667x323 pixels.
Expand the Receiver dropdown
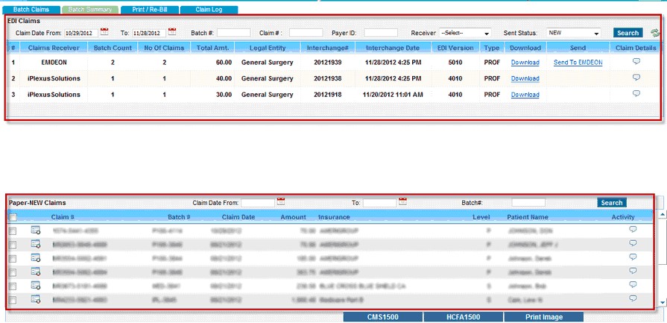pyautogui.click(x=465, y=33)
